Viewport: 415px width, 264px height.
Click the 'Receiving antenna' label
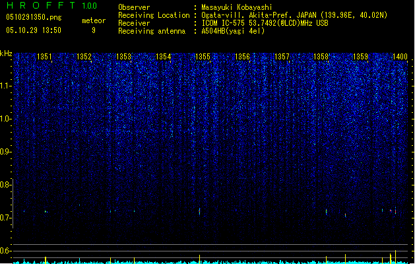click(152, 31)
